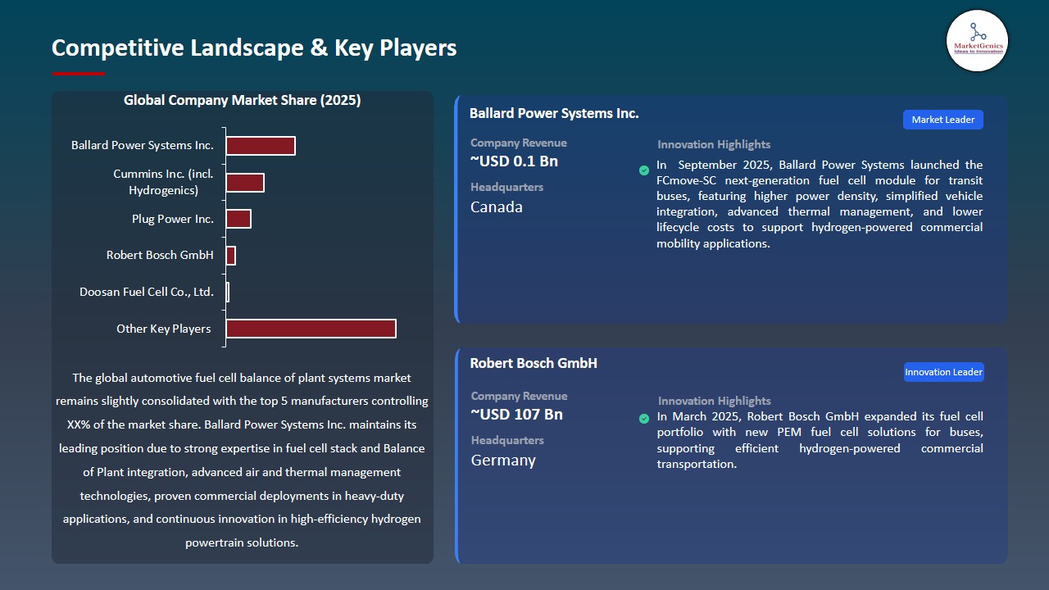Select the Other Key Players chart bar
This screenshot has height=590, width=1049.
[x=311, y=329]
